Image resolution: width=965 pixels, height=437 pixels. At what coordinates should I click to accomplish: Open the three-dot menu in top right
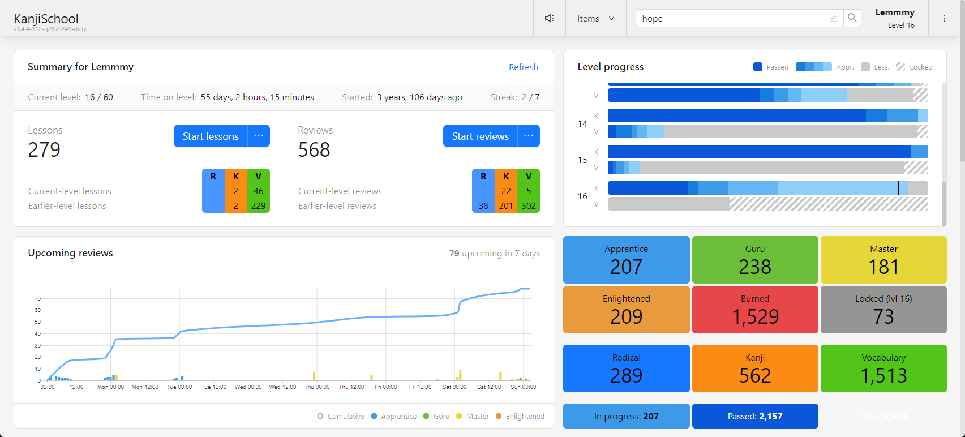(x=944, y=18)
